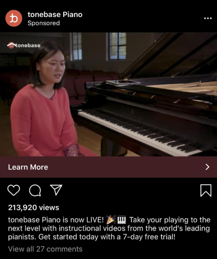The image size is (217, 259).
Task: Tap the heart icon to like the post
Action: [14, 190]
